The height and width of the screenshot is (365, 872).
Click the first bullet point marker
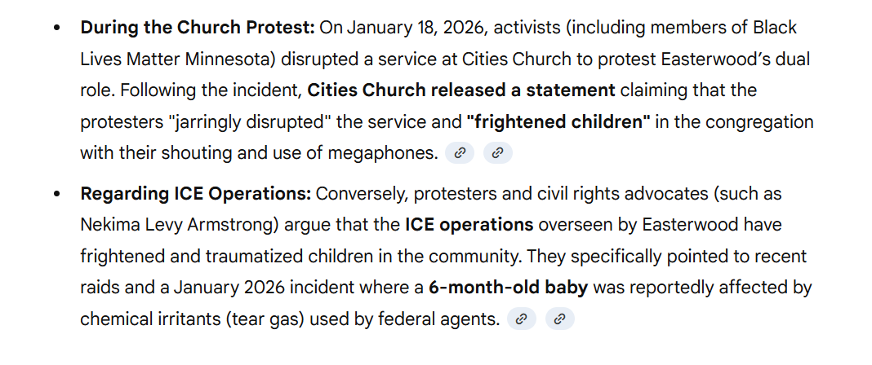56,29
